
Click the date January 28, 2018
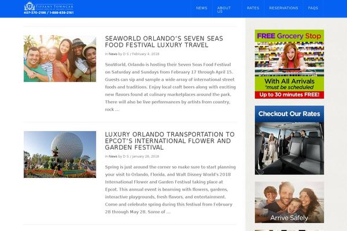146,157
